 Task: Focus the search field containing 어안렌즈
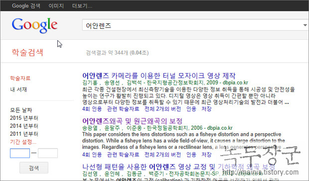click(195, 25)
